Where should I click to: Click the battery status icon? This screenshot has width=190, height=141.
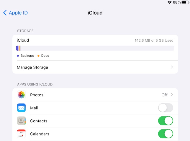point(185,2)
